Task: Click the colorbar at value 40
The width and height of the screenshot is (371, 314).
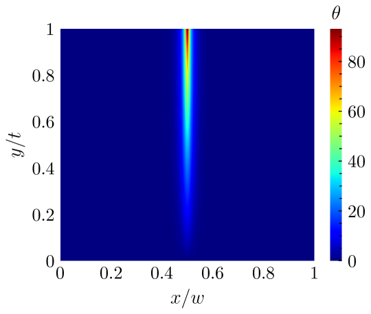Action: pos(336,161)
